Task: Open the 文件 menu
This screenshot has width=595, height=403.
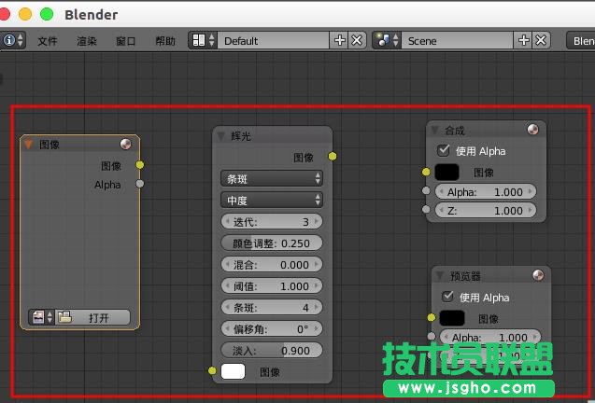Action: click(48, 41)
